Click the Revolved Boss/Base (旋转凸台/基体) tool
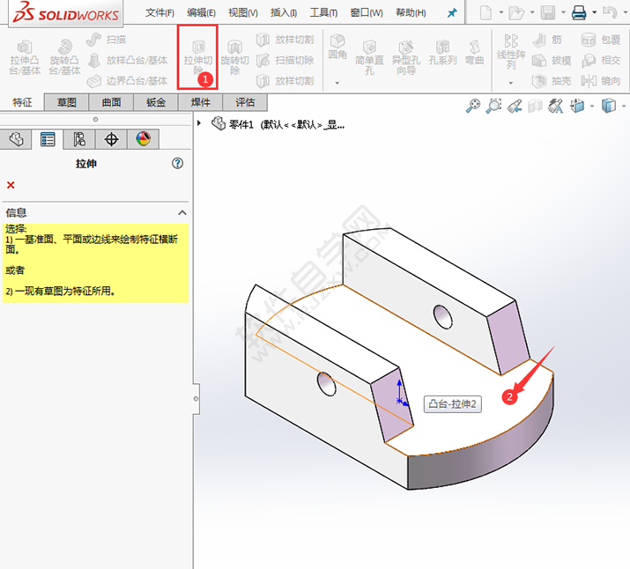The height and width of the screenshot is (569, 630). (64, 57)
